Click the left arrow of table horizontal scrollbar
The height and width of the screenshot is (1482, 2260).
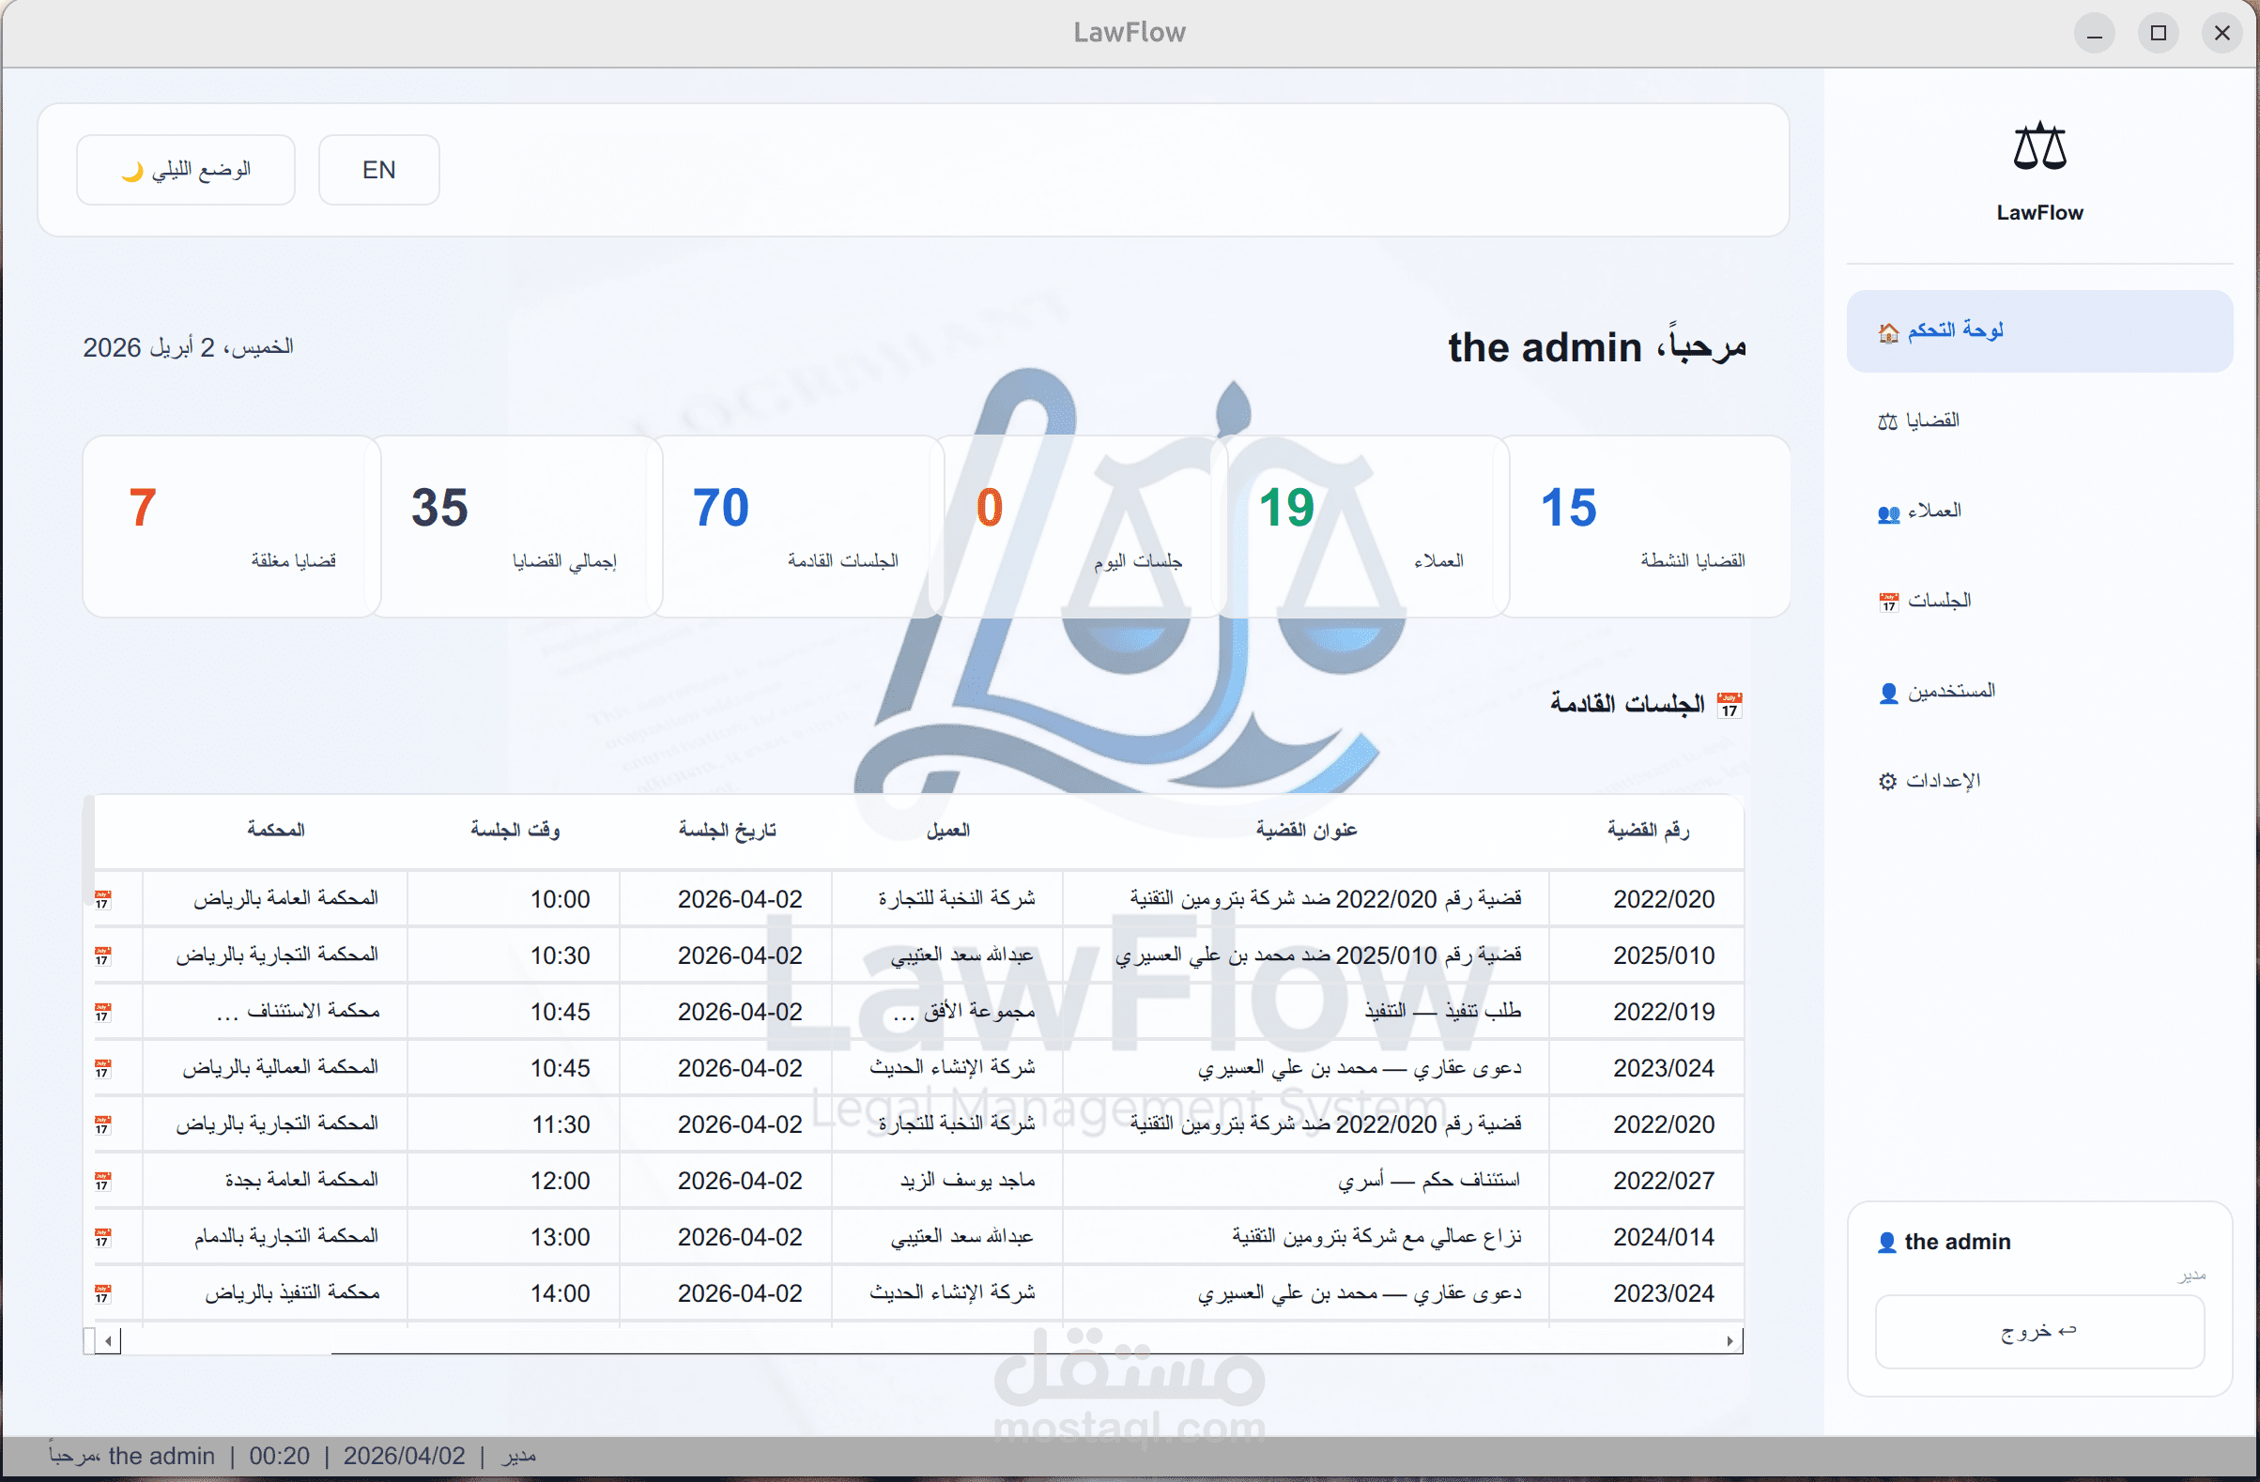[x=108, y=1340]
